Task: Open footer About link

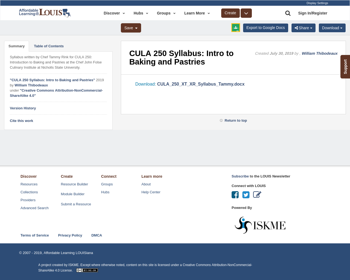Action: [x=146, y=184]
